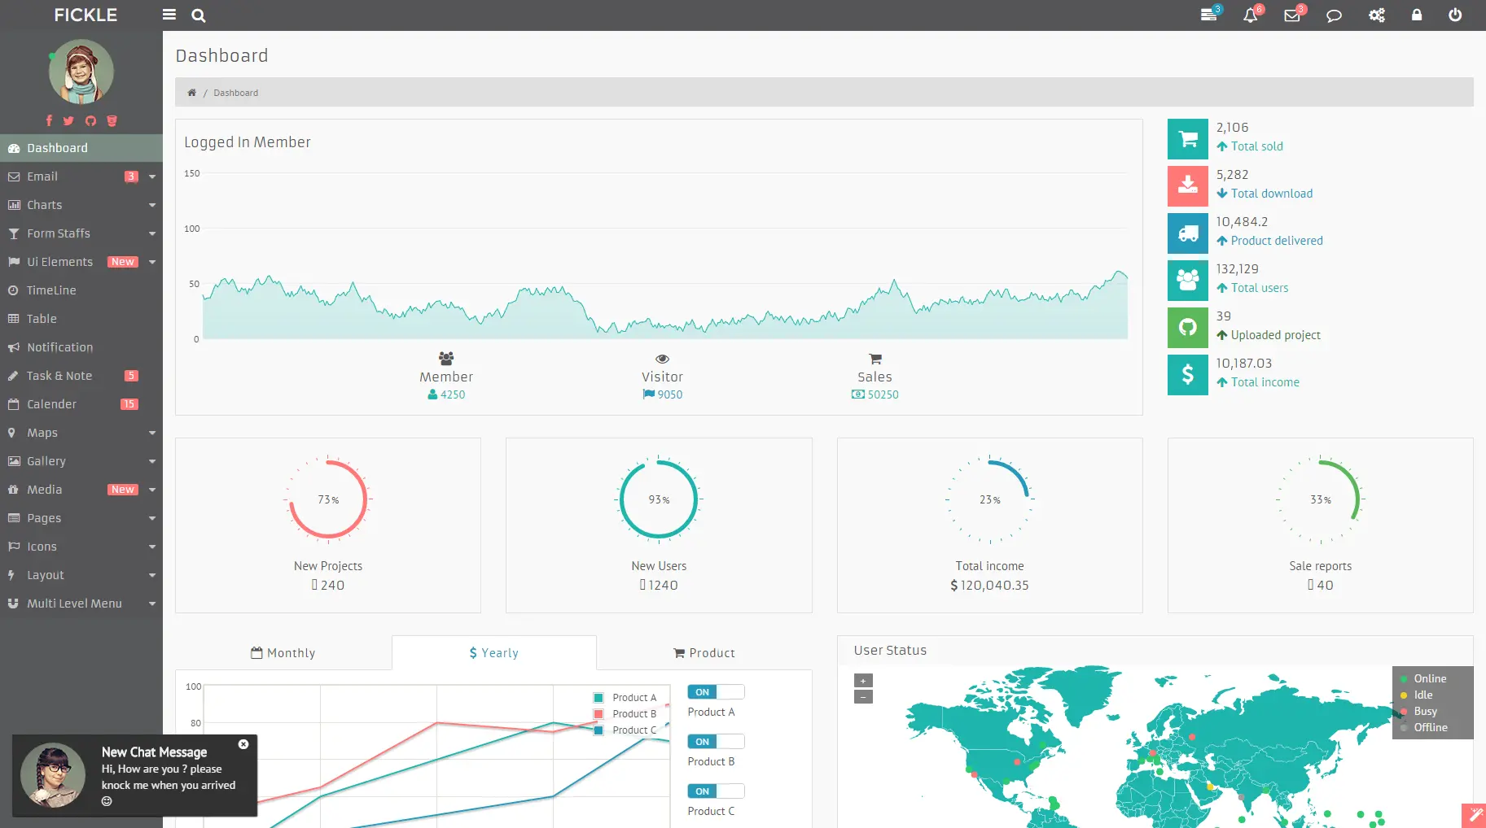Expand the Form Staffs sidebar menu

pos(81,233)
